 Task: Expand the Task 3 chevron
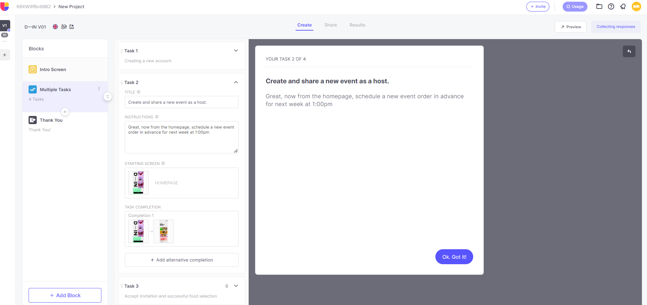[236, 286]
